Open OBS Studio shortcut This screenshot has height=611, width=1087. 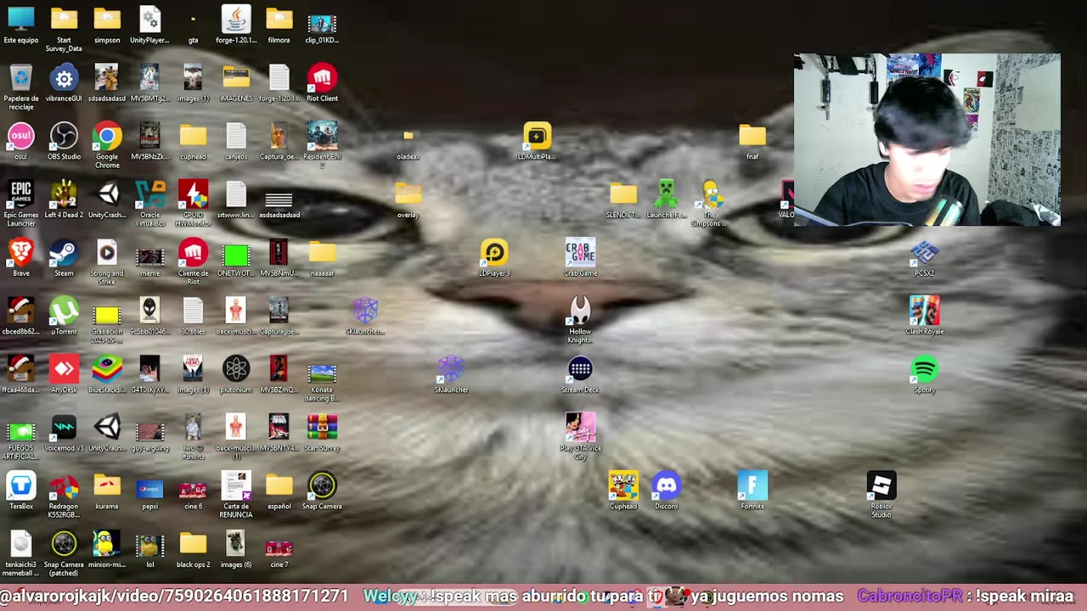(65, 142)
